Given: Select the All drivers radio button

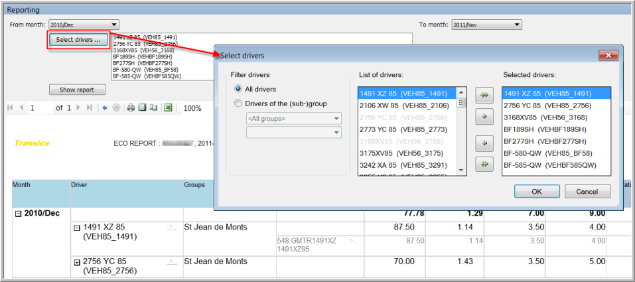Looking at the screenshot, I should [x=238, y=89].
